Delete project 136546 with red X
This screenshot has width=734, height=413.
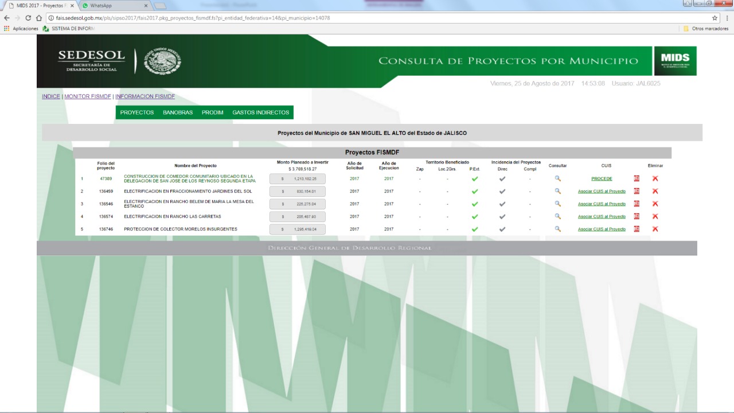tap(655, 204)
